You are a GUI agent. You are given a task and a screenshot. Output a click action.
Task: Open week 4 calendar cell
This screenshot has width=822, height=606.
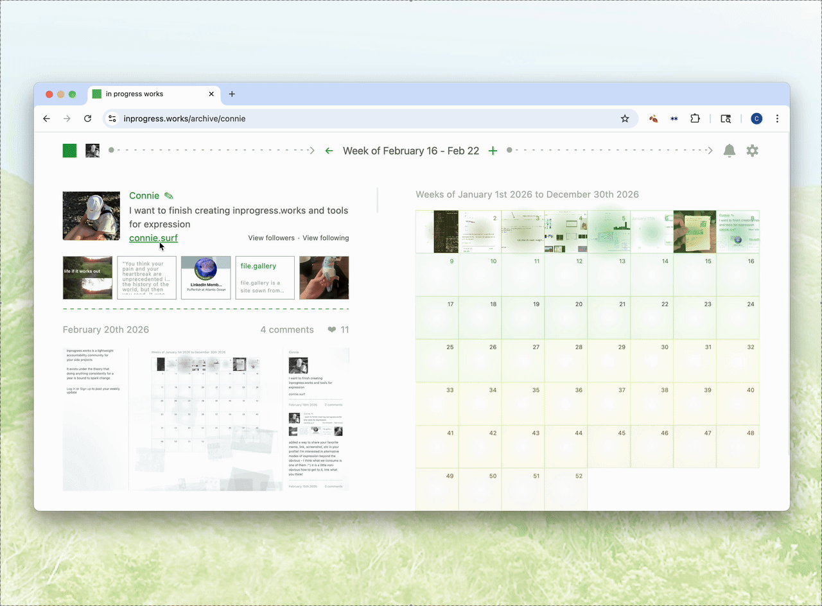click(x=566, y=232)
